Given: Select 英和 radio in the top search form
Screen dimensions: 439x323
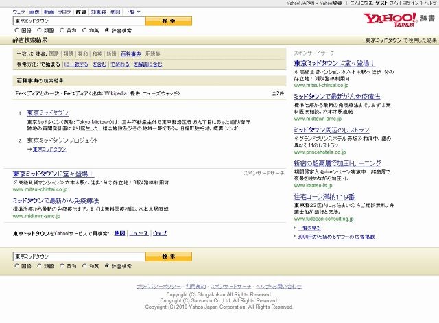Looking at the screenshot, I should coord(62,30).
